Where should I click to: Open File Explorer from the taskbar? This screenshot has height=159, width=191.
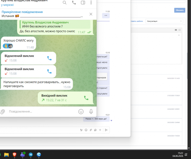[x=6, y=155]
